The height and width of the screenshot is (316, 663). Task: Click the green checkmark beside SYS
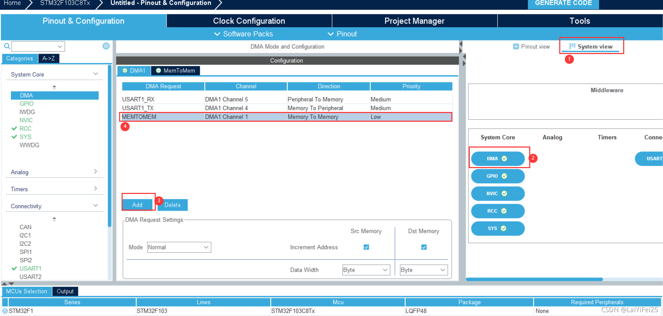(14, 137)
